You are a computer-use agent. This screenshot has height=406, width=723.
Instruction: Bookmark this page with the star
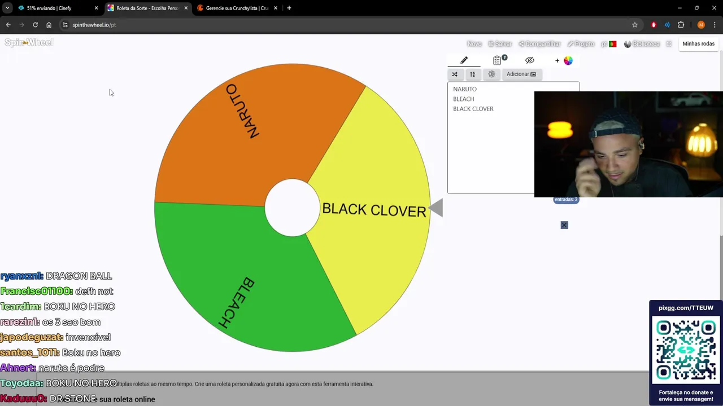point(635,25)
